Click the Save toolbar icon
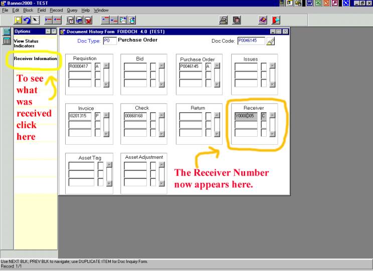This screenshot has height=271, width=373. click(18, 21)
